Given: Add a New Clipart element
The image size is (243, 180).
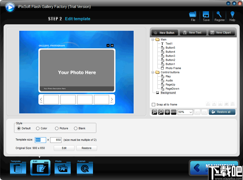Looking at the screenshot, I should click(221, 33).
